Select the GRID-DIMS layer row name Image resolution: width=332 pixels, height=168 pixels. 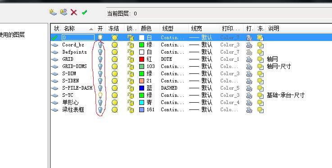click(x=74, y=67)
